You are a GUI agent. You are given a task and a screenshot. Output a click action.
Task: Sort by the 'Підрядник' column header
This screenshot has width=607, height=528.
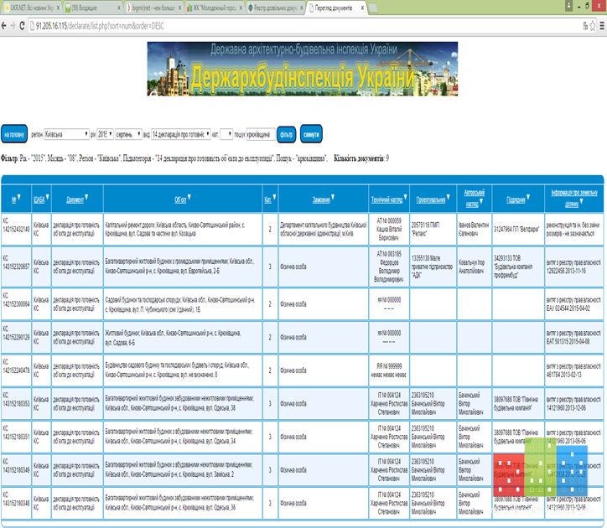pos(516,199)
